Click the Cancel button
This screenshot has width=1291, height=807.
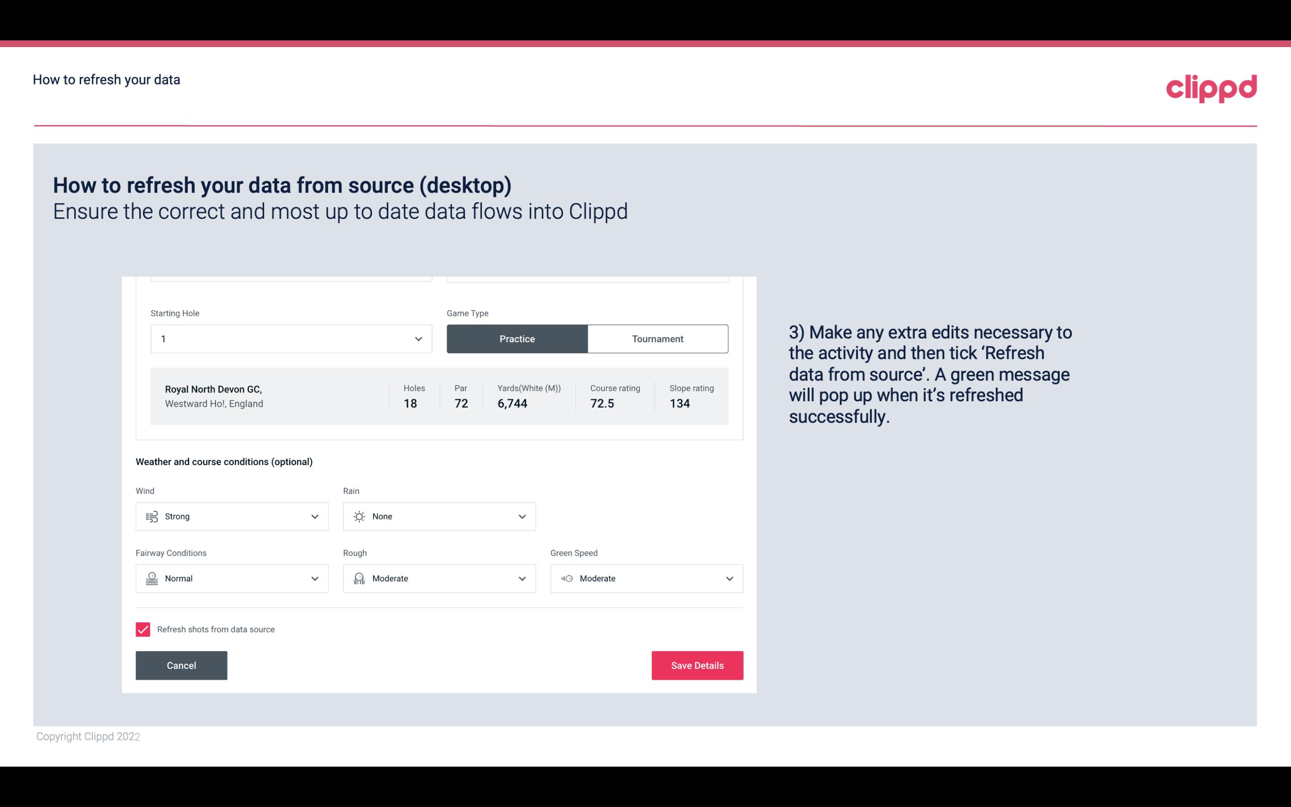[x=181, y=665]
